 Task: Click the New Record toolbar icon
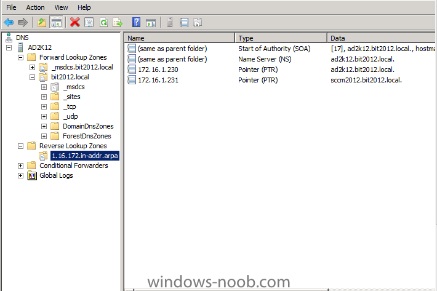(x=184, y=22)
